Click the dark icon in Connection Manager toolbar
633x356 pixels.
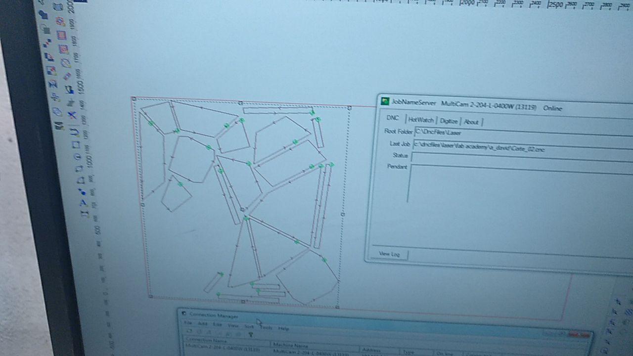coord(251,335)
